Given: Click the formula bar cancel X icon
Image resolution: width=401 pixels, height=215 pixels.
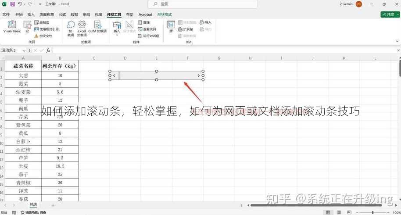Looking at the screenshot, I should coord(35,50).
